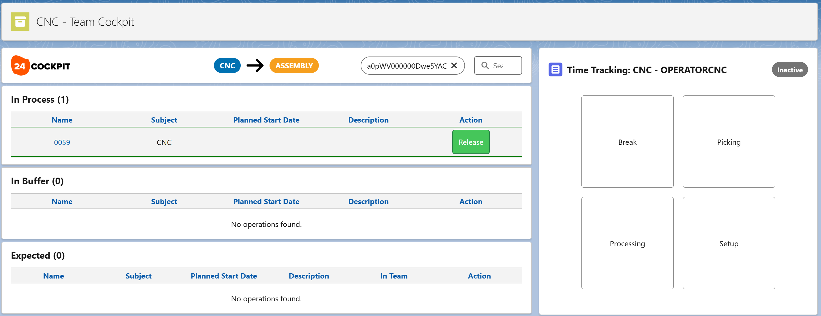The image size is (821, 316).
Task: Clear the a0pWV000000Dwe5YAC filter pill
Action: (x=454, y=66)
